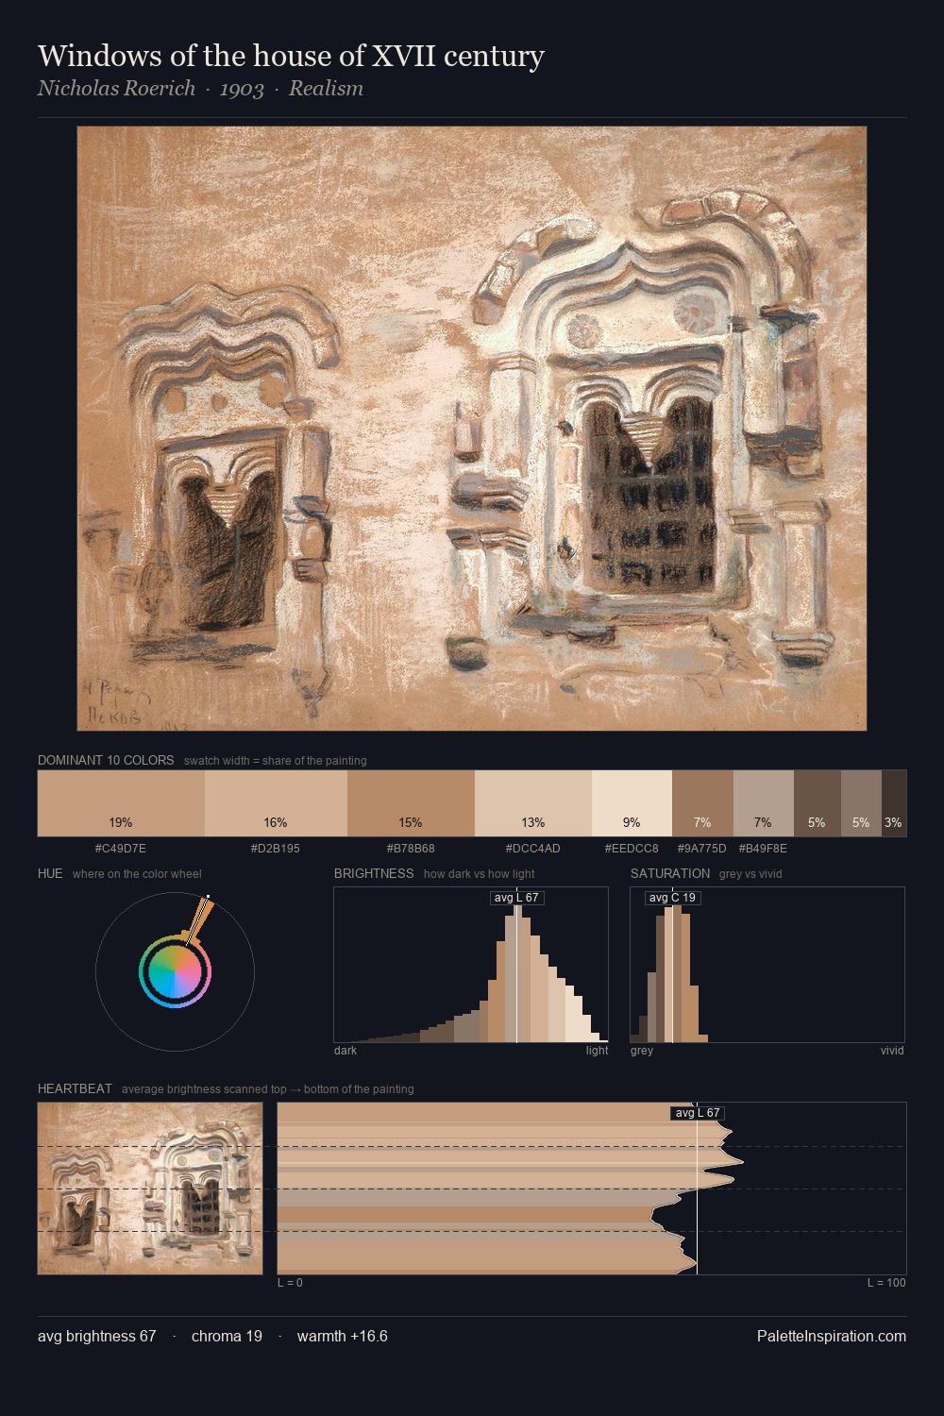The height and width of the screenshot is (1416, 944).
Task: Click the avg L 67 brightness label
Action: tap(517, 898)
